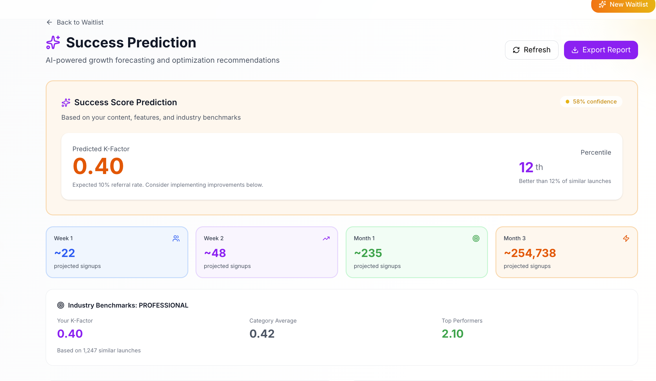This screenshot has height=381, width=656.
Task: Click the 12th percentile figure
Action: pyautogui.click(x=526, y=167)
